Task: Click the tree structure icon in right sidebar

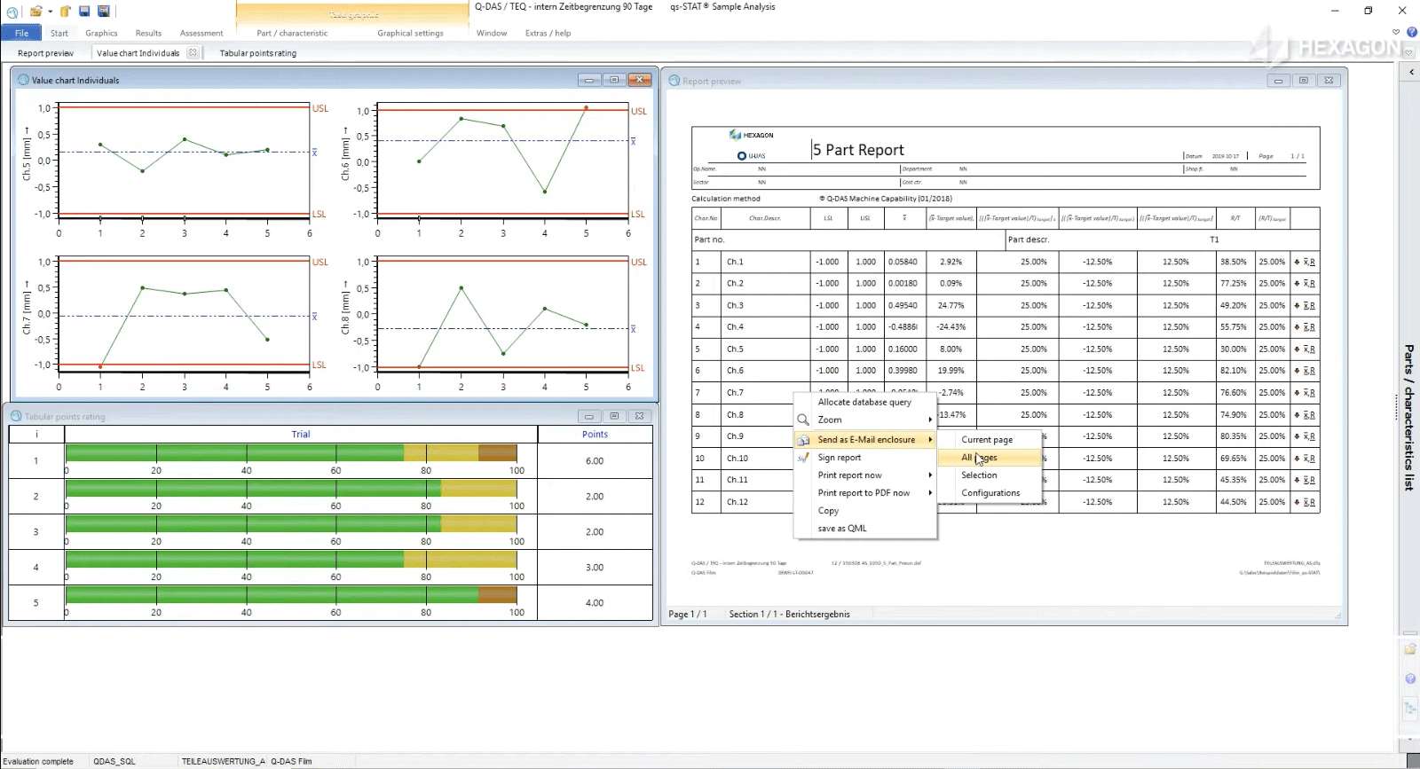Action: (x=1410, y=708)
